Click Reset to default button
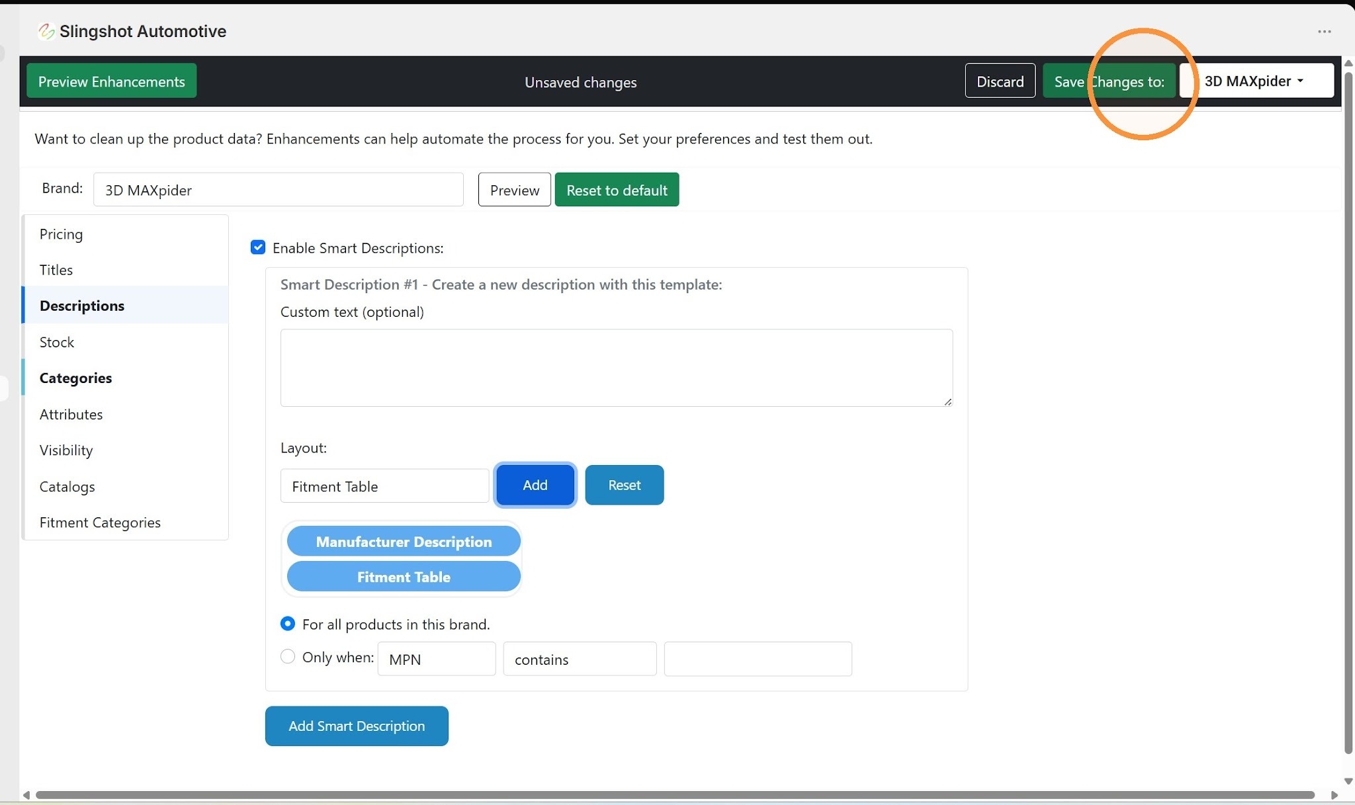 click(x=617, y=190)
